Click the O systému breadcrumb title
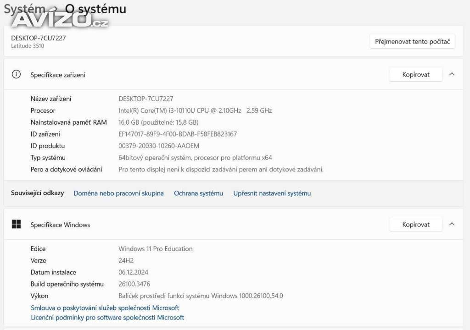 click(x=95, y=9)
